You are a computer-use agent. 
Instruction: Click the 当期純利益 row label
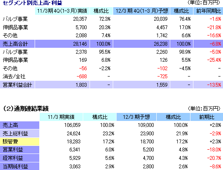tap(19, 166)
